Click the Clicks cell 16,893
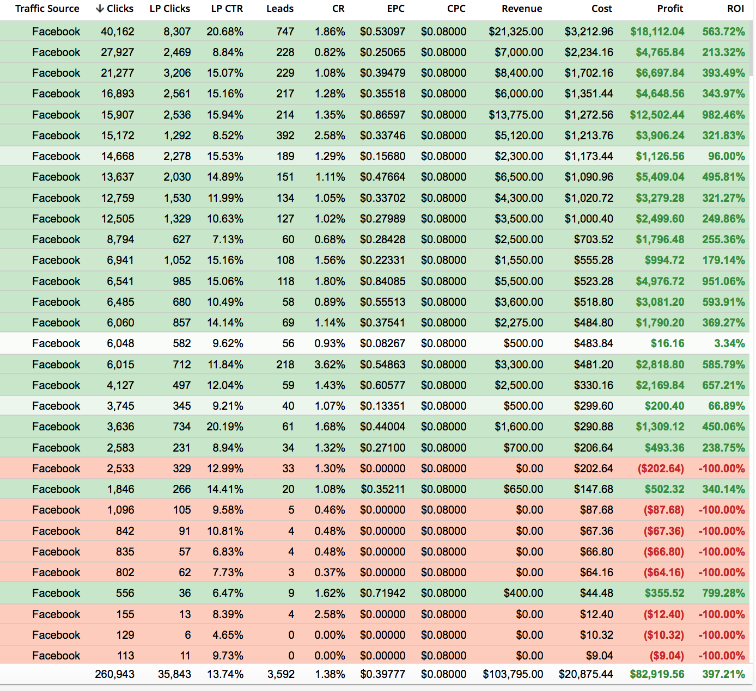The width and height of the screenshot is (756, 691). tap(118, 94)
